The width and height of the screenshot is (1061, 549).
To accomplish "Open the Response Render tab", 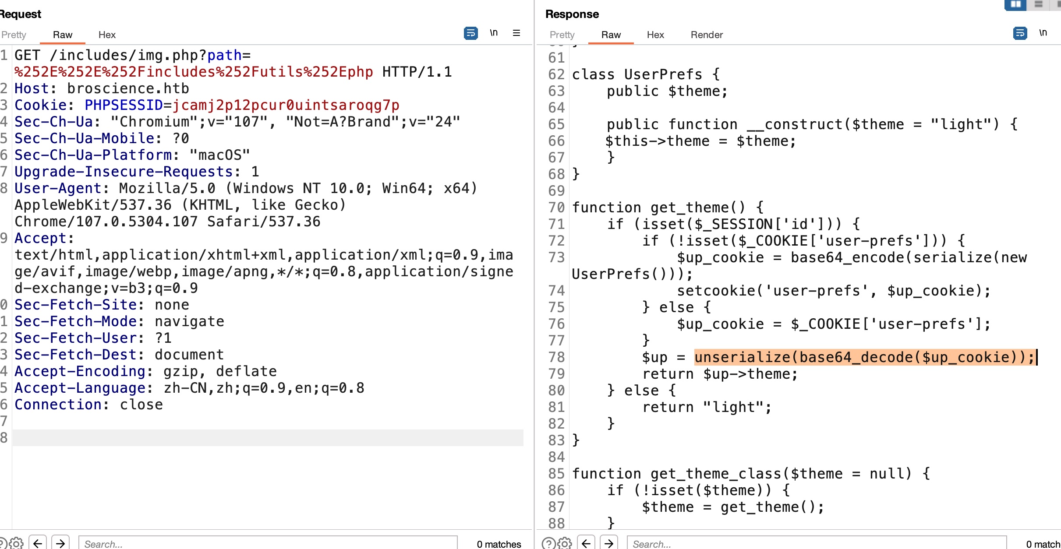I will 707,35.
